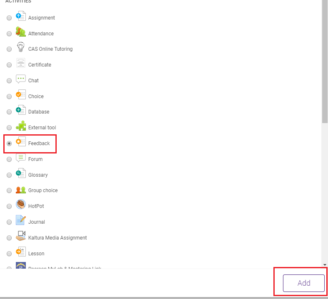The height and width of the screenshot is (299, 328).
Task: Click the CAS Online Tutoring lightbulb icon
Action: click(x=21, y=47)
